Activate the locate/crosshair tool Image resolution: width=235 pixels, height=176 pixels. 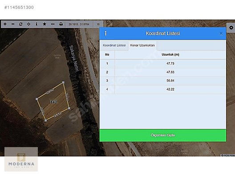[28, 24]
